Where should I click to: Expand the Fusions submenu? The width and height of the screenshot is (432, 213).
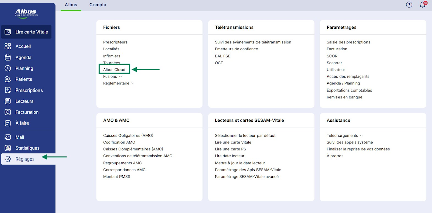click(x=120, y=77)
